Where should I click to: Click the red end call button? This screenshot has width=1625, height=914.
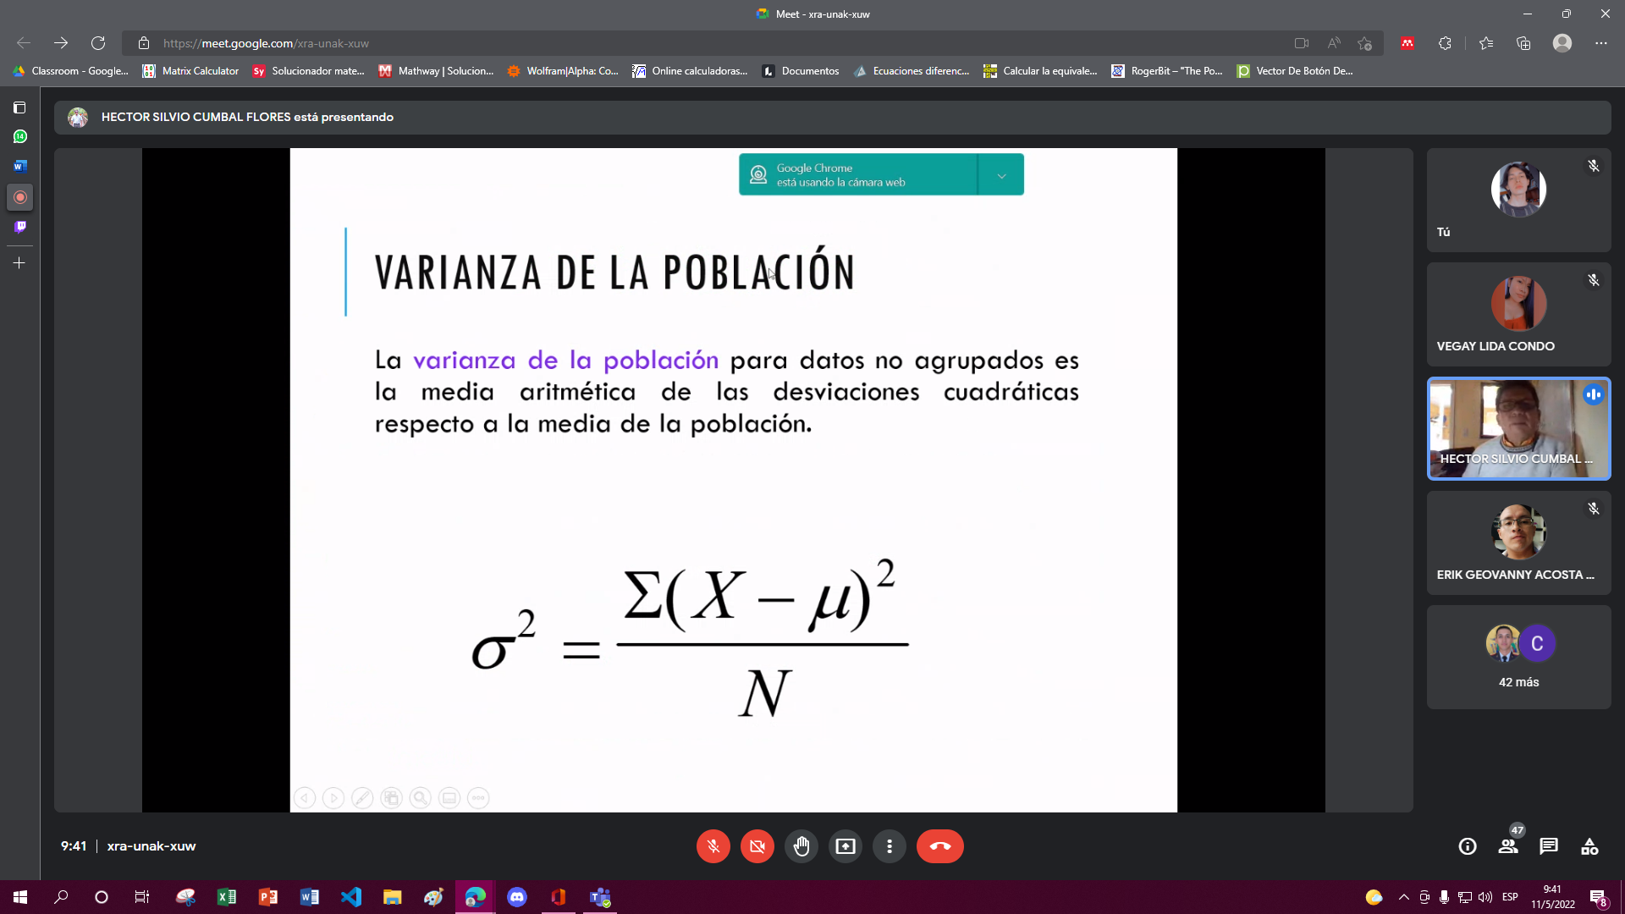pos(940,846)
